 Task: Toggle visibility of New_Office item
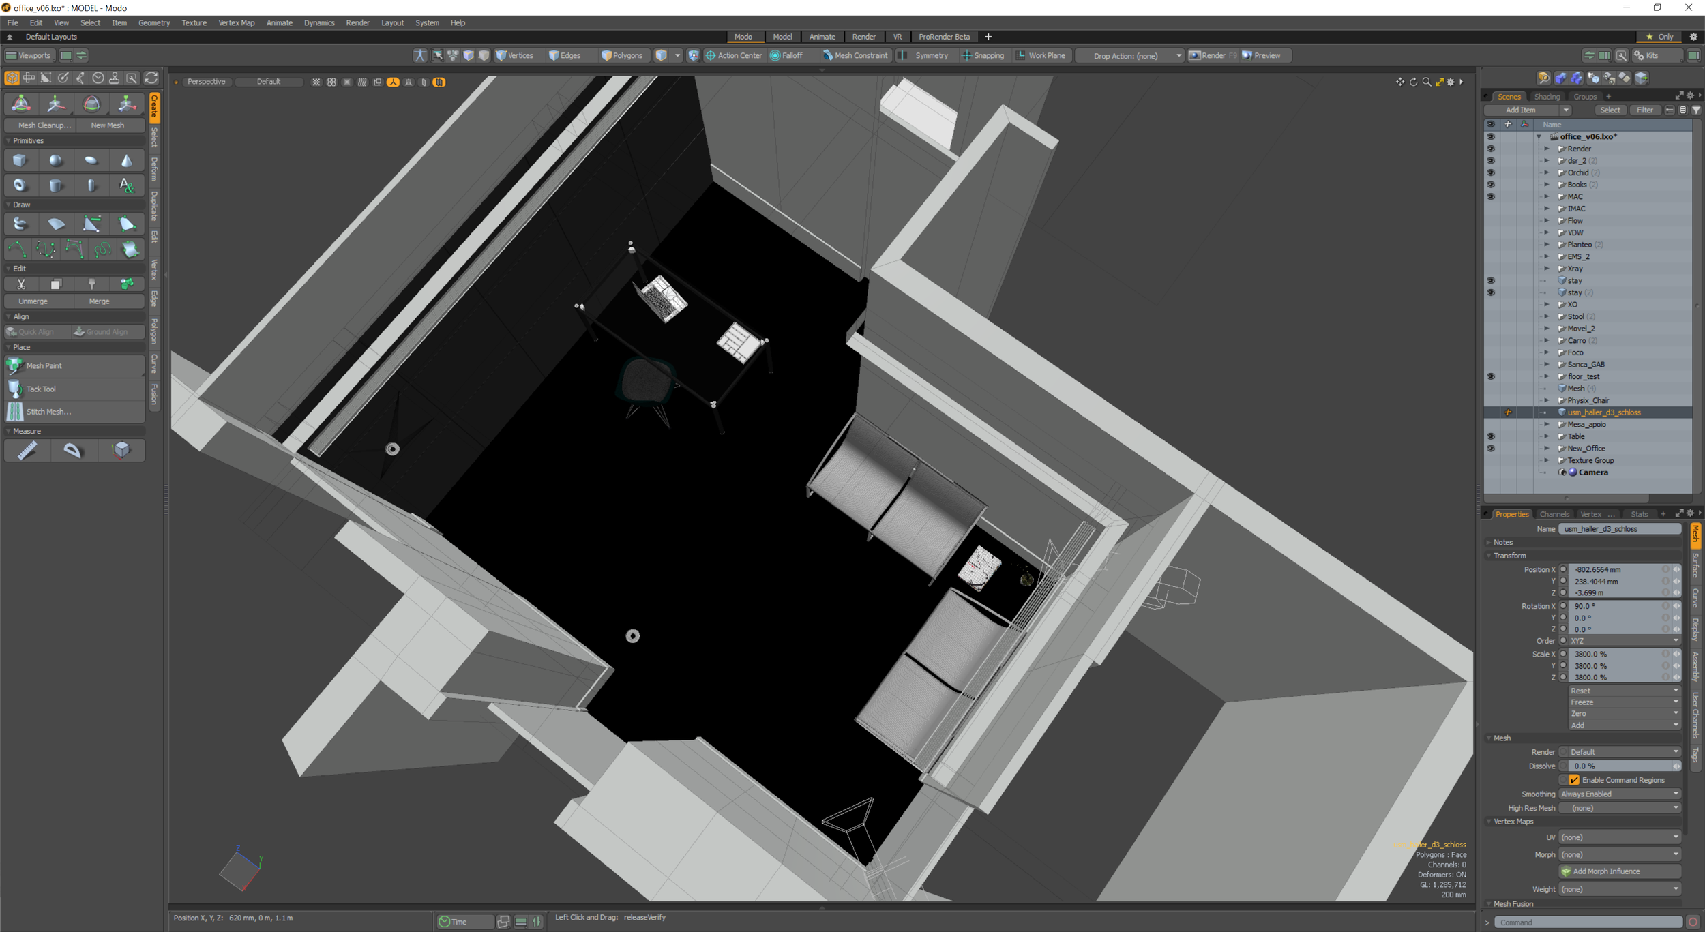pyautogui.click(x=1491, y=449)
